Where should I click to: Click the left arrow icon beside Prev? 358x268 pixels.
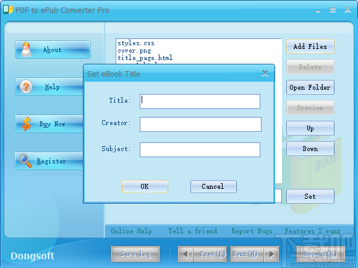[x=185, y=254]
